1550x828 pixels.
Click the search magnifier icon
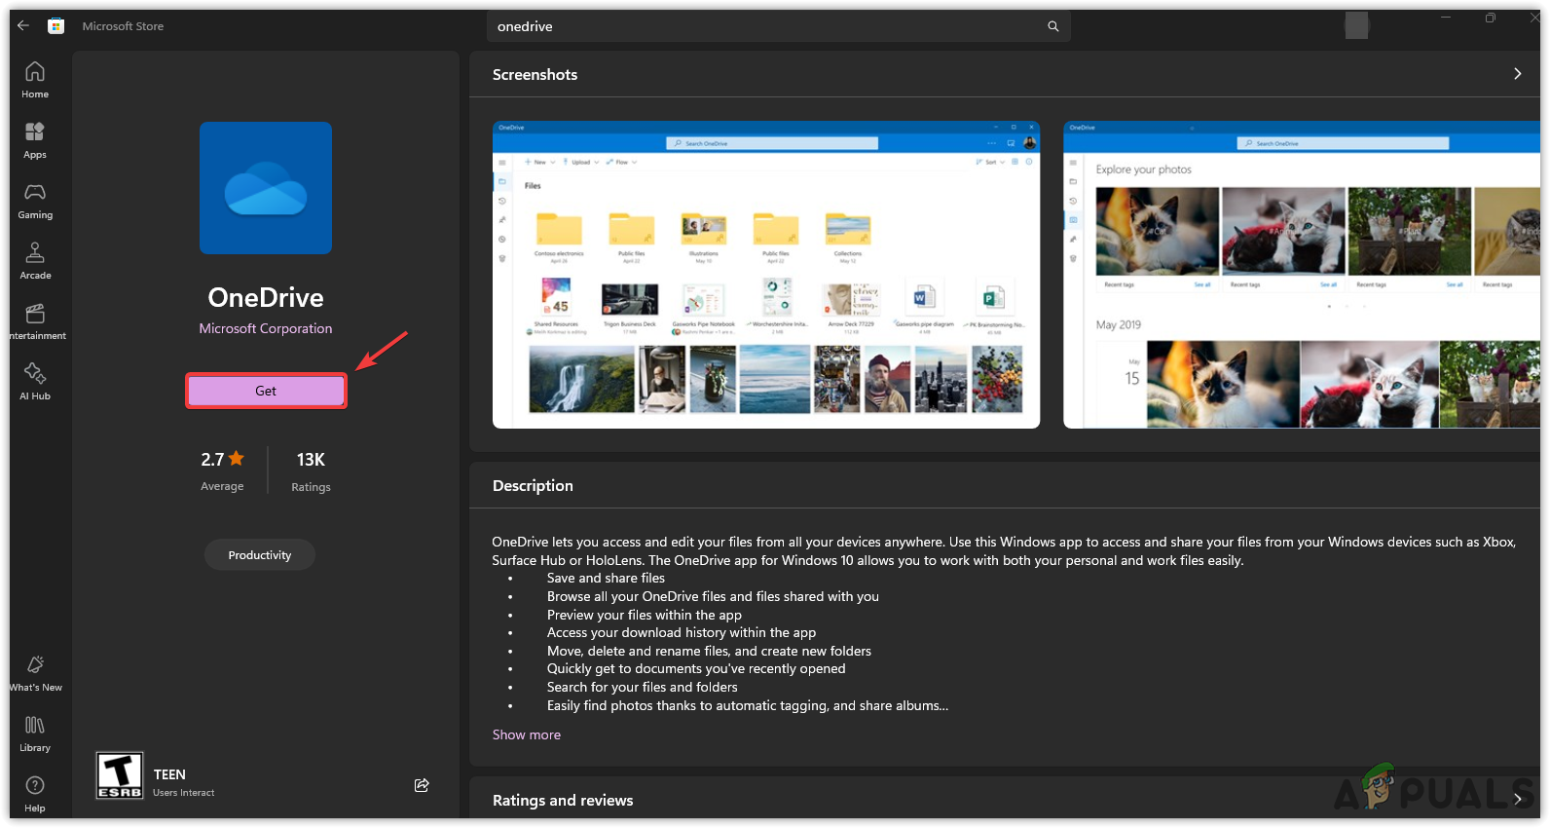1052,26
